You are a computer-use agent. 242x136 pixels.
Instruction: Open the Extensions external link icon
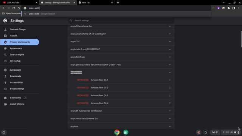click(25, 98)
